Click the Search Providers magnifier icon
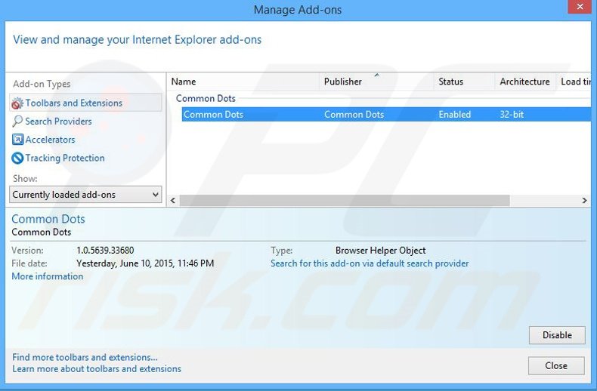Image resolution: width=597 pixels, height=391 pixels. [17, 122]
